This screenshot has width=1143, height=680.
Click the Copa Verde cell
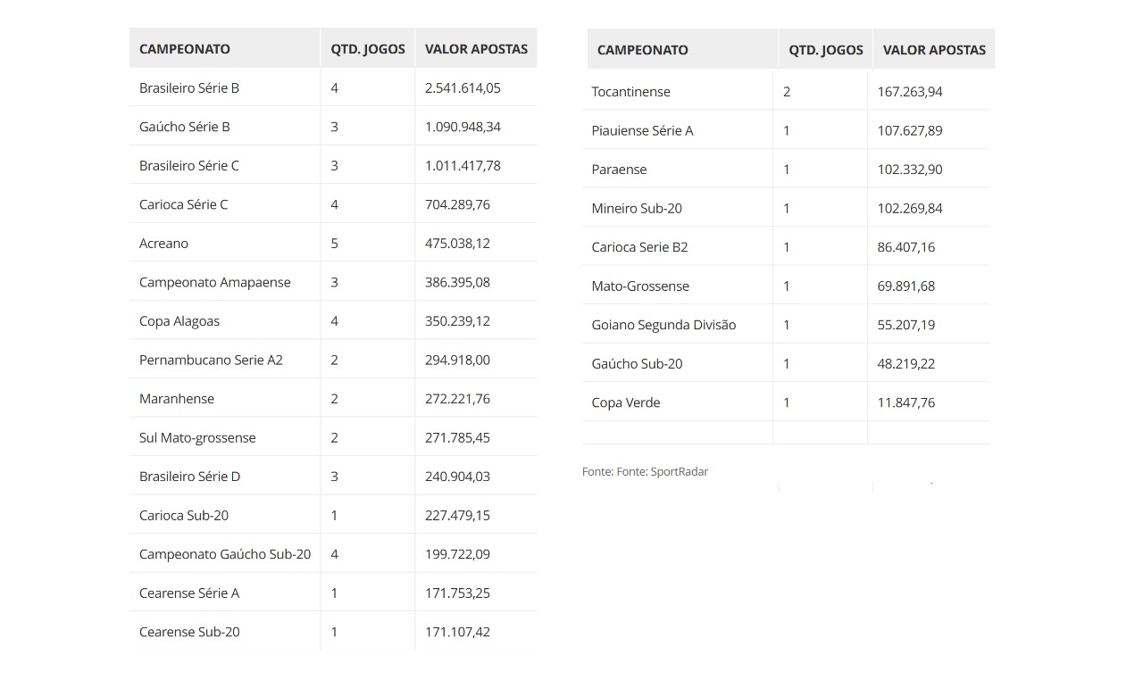(626, 402)
